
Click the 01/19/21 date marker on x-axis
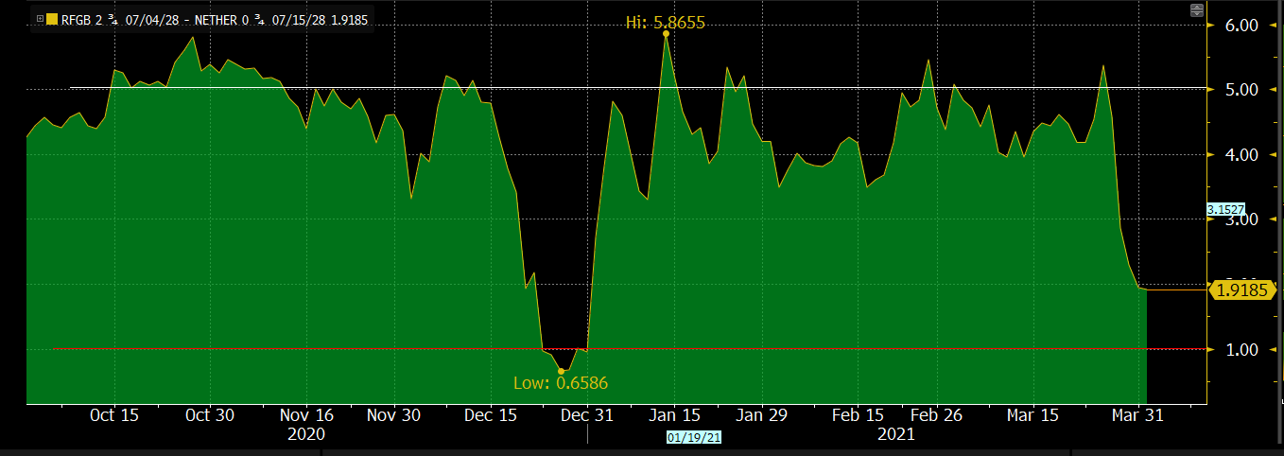point(694,437)
